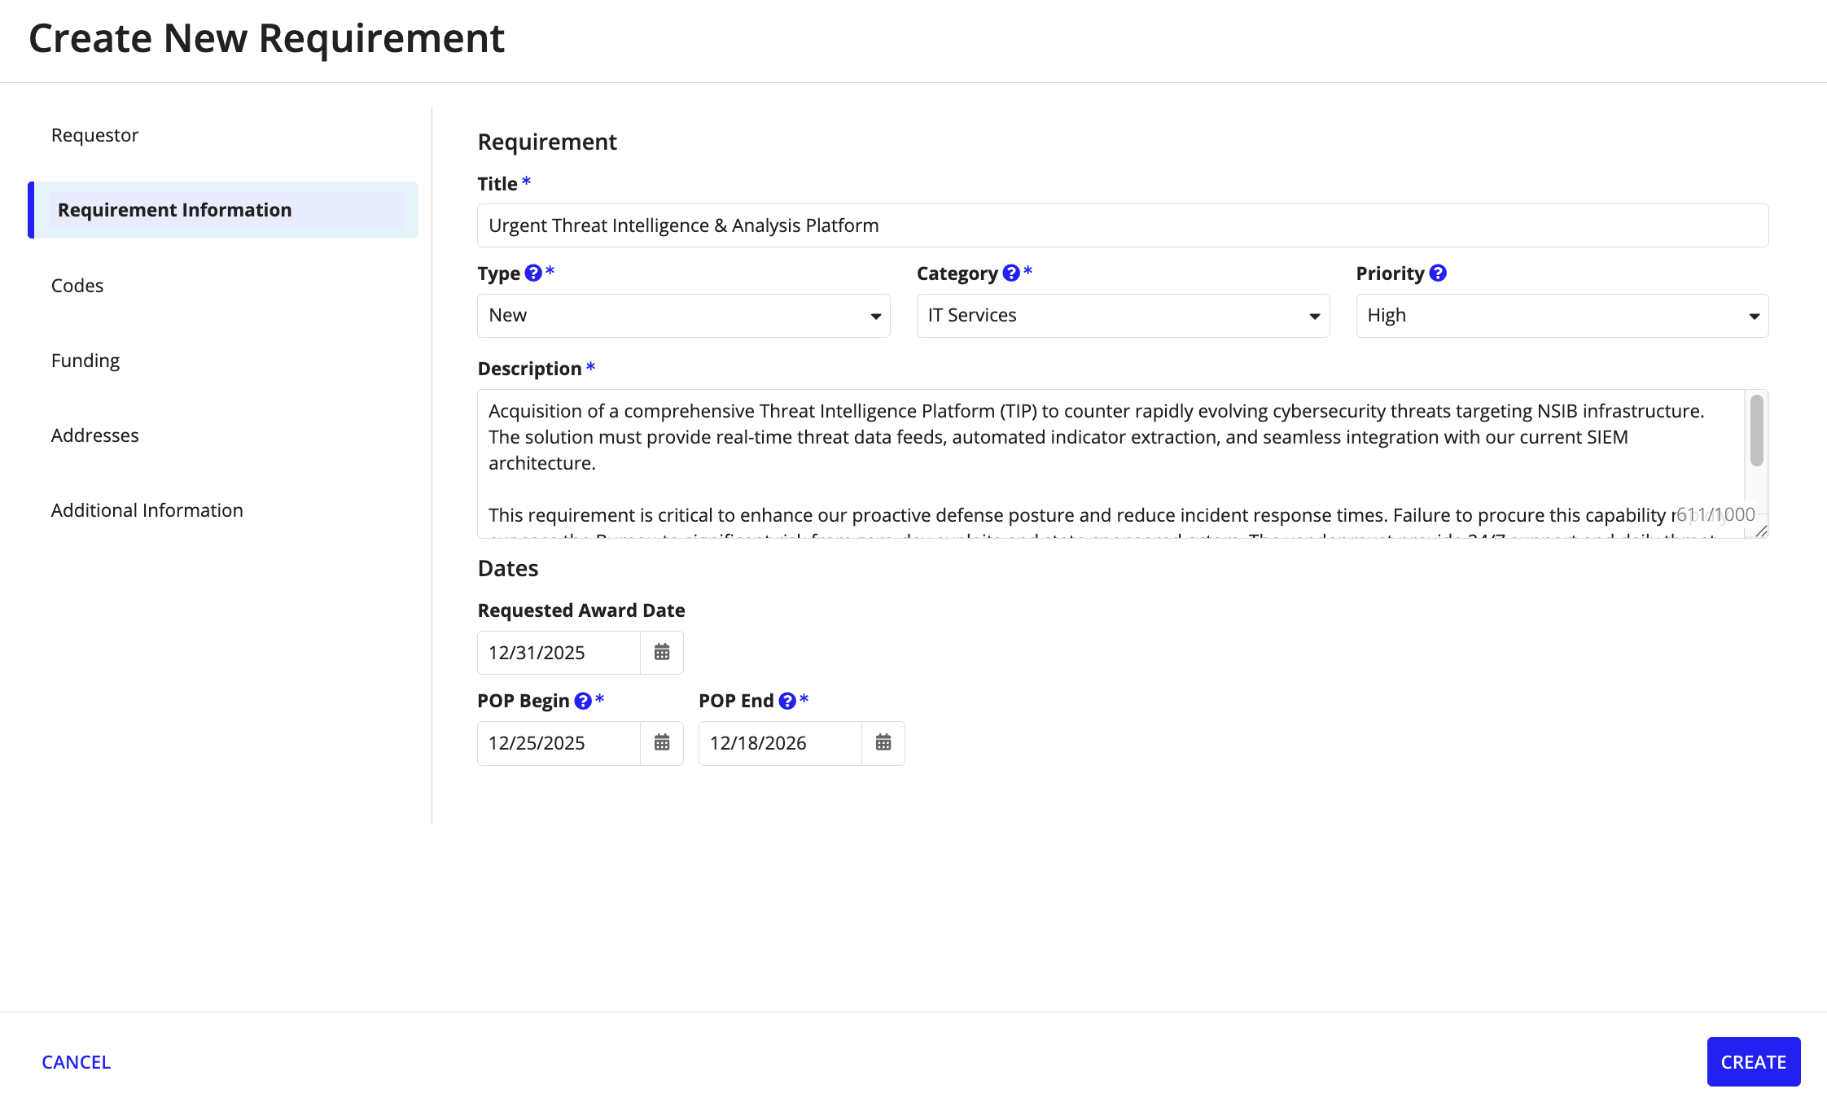This screenshot has height=1102, width=1827.
Task: Open the Priority dropdown showing High
Action: (1562, 316)
